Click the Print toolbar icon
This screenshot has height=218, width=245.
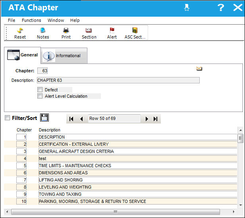click(x=66, y=30)
